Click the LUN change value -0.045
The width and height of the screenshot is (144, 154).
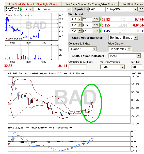point(137,25)
